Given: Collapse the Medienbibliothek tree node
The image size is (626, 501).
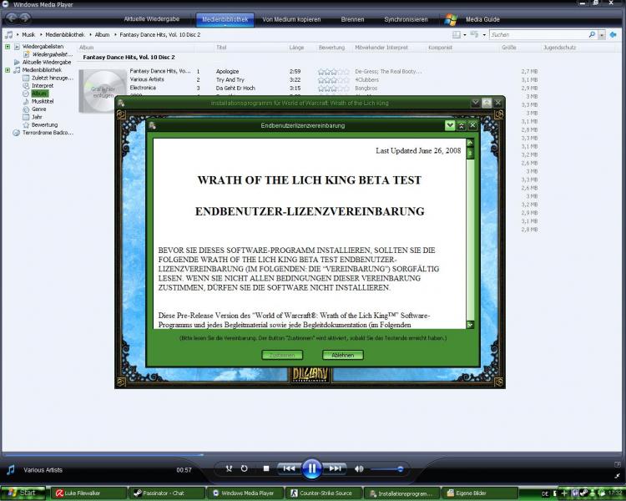Looking at the screenshot, I should 8,70.
